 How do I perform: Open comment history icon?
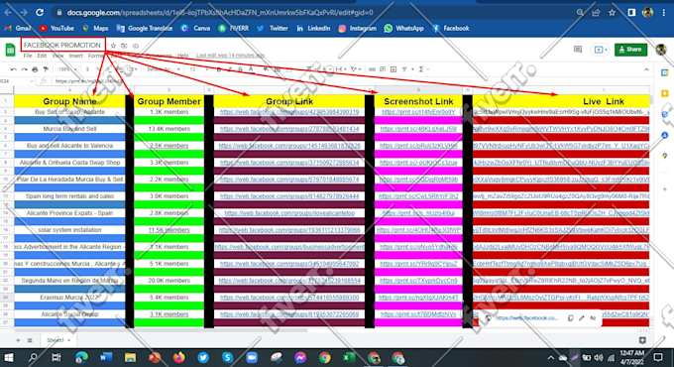(578, 50)
